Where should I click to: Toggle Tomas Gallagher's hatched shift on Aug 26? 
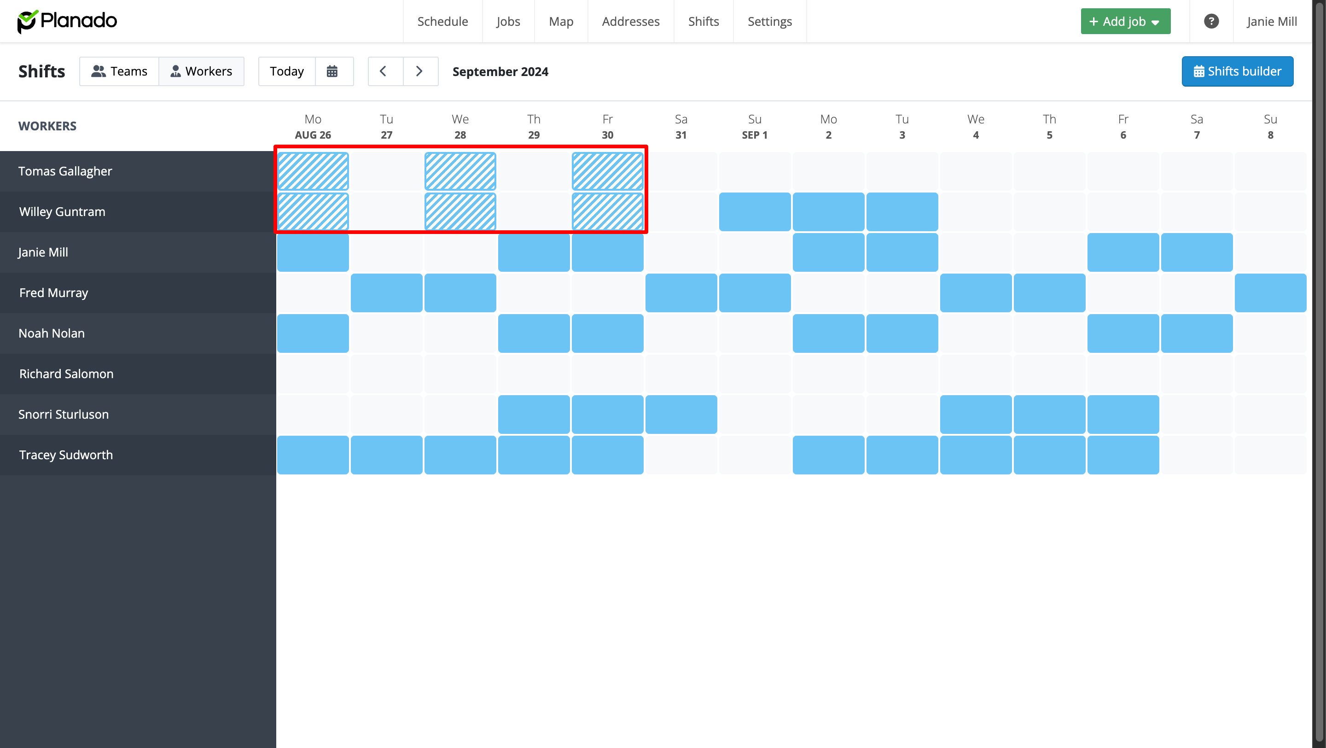point(313,171)
